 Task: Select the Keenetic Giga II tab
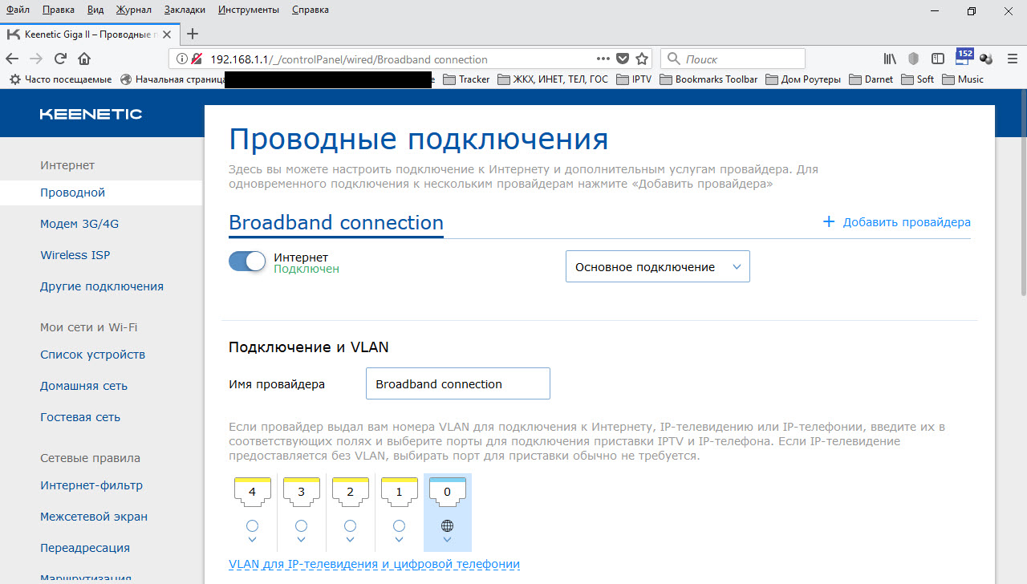click(x=90, y=34)
